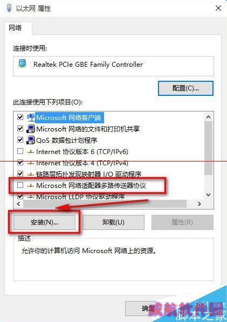The image size is (227, 322).
Task: Check the Microsoft 网络适配器多路传送器协议 checkbox
Action: 20,185
